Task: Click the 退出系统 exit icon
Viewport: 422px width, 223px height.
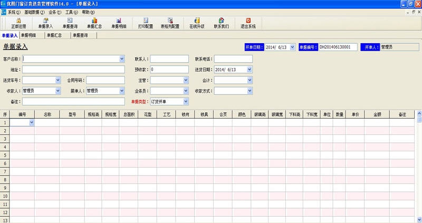Action: point(248,23)
